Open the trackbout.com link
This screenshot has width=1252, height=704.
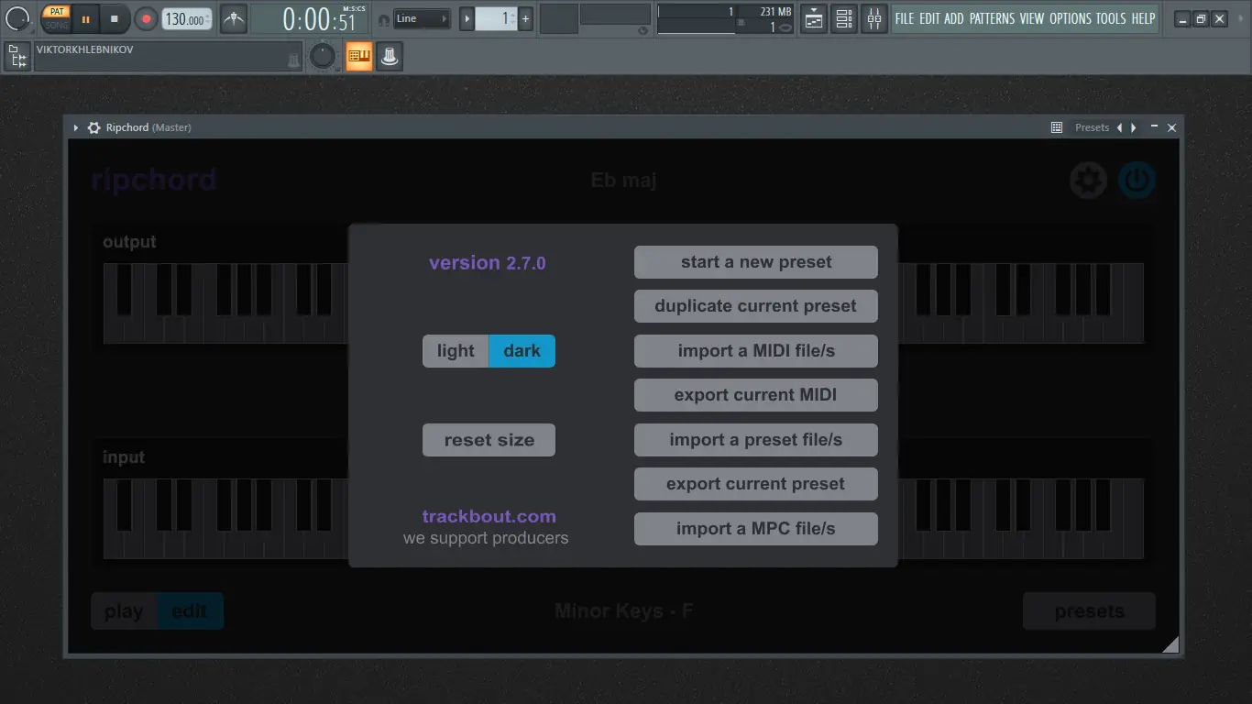tap(489, 516)
